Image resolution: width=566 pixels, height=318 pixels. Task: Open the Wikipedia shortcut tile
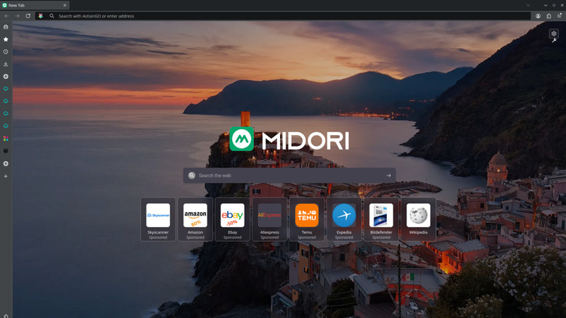coord(419,219)
